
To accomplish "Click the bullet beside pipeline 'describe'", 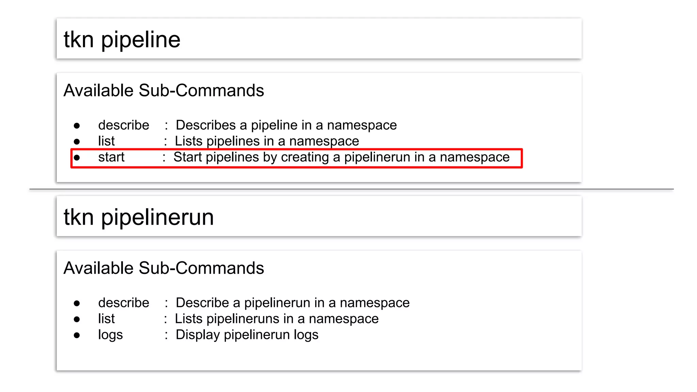I will 77,126.
